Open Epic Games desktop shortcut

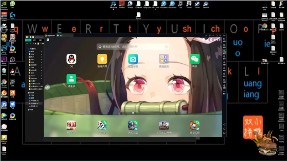coord(181,5)
